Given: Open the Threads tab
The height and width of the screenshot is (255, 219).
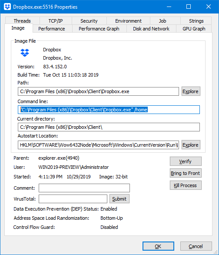Looking at the screenshot, I should pyautogui.click(x=22, y=21).
